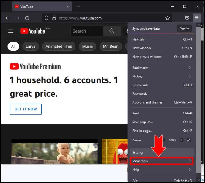Select the Larva filter chip
Image resolution: width=205 pixels, height=183 pixels.
31,47
